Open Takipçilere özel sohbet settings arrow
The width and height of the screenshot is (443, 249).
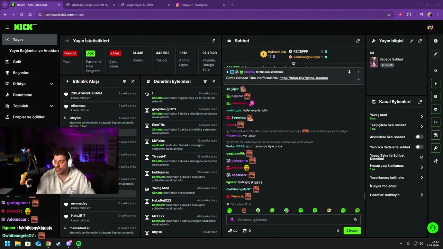click(422, 127)
